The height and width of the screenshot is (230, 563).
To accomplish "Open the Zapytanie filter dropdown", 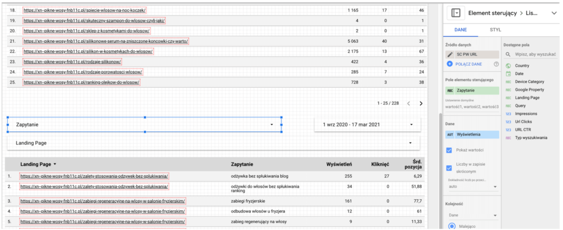I will [272, 125].
